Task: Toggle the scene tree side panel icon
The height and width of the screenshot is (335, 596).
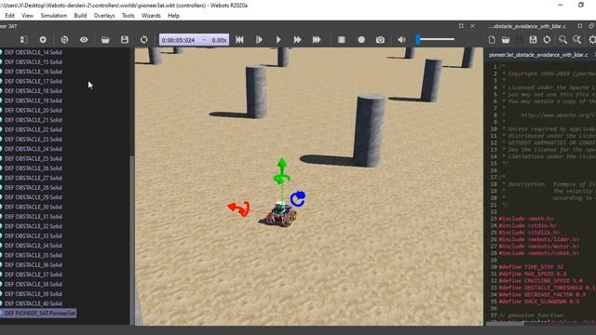Action: pyautogui.click(x=23, y=39)
